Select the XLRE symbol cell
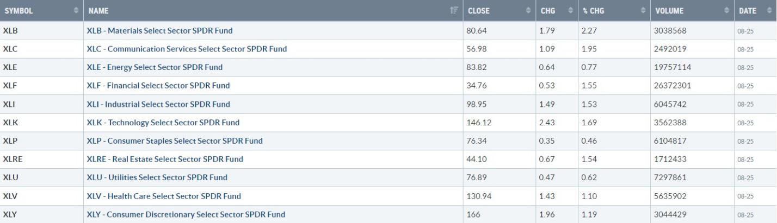 (41, 160)
